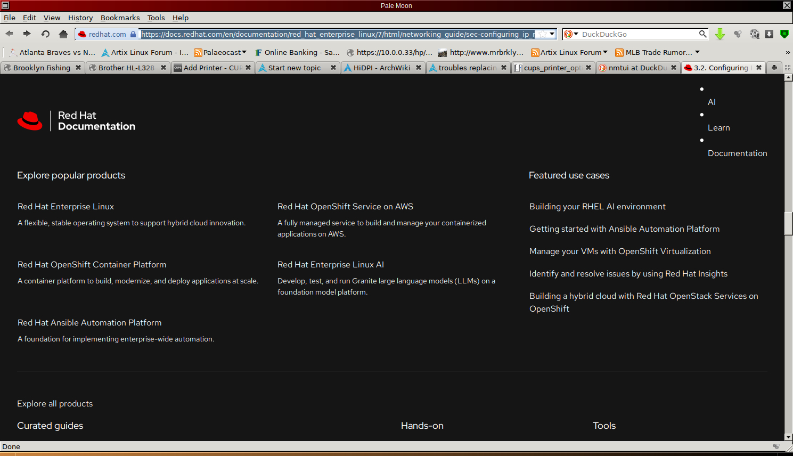Viewport: 793px width, 456px height.
Task: Open the Red Hat Enterprise Linux AI link
Action: coord(330,265)
